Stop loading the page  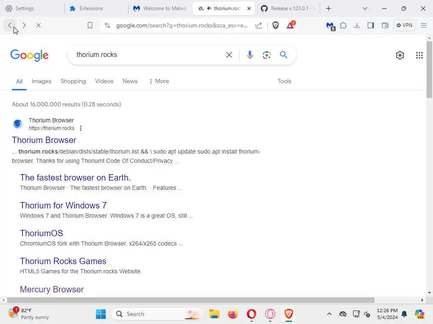pyautogui.click(x=38, y=25)
